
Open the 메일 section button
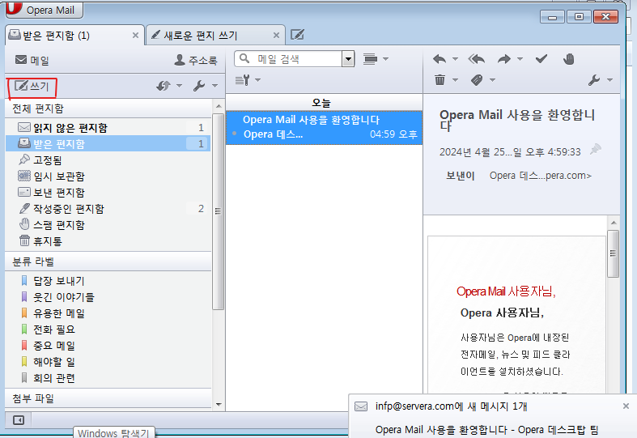(32, 61)
